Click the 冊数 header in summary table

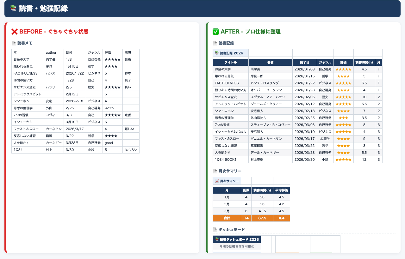pyautogui.click(x=246, y=190)
